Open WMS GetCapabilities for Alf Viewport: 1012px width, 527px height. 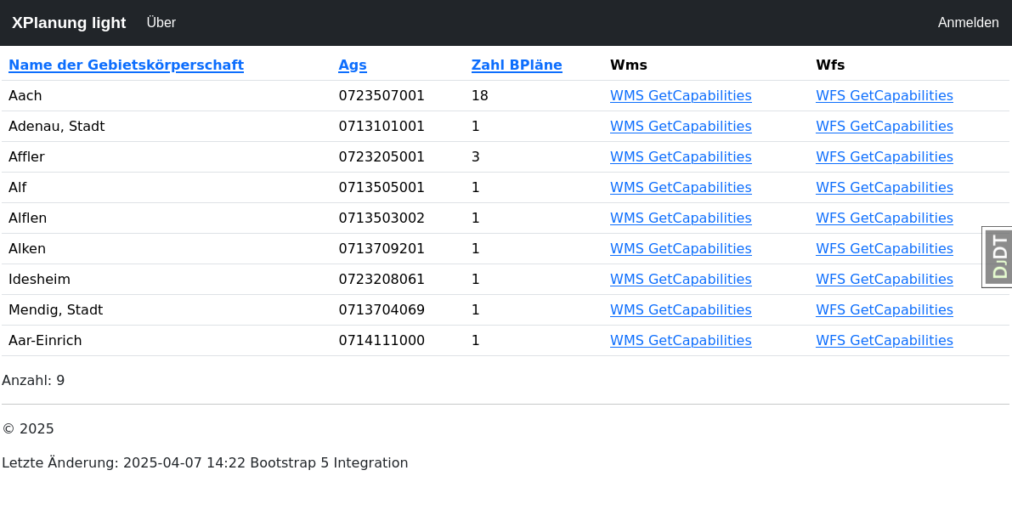click(x=681, y=187)
